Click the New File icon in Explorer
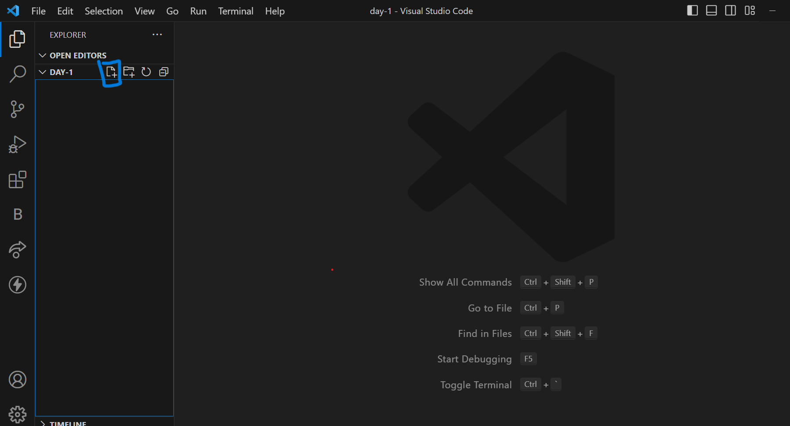 click(111, 72)
